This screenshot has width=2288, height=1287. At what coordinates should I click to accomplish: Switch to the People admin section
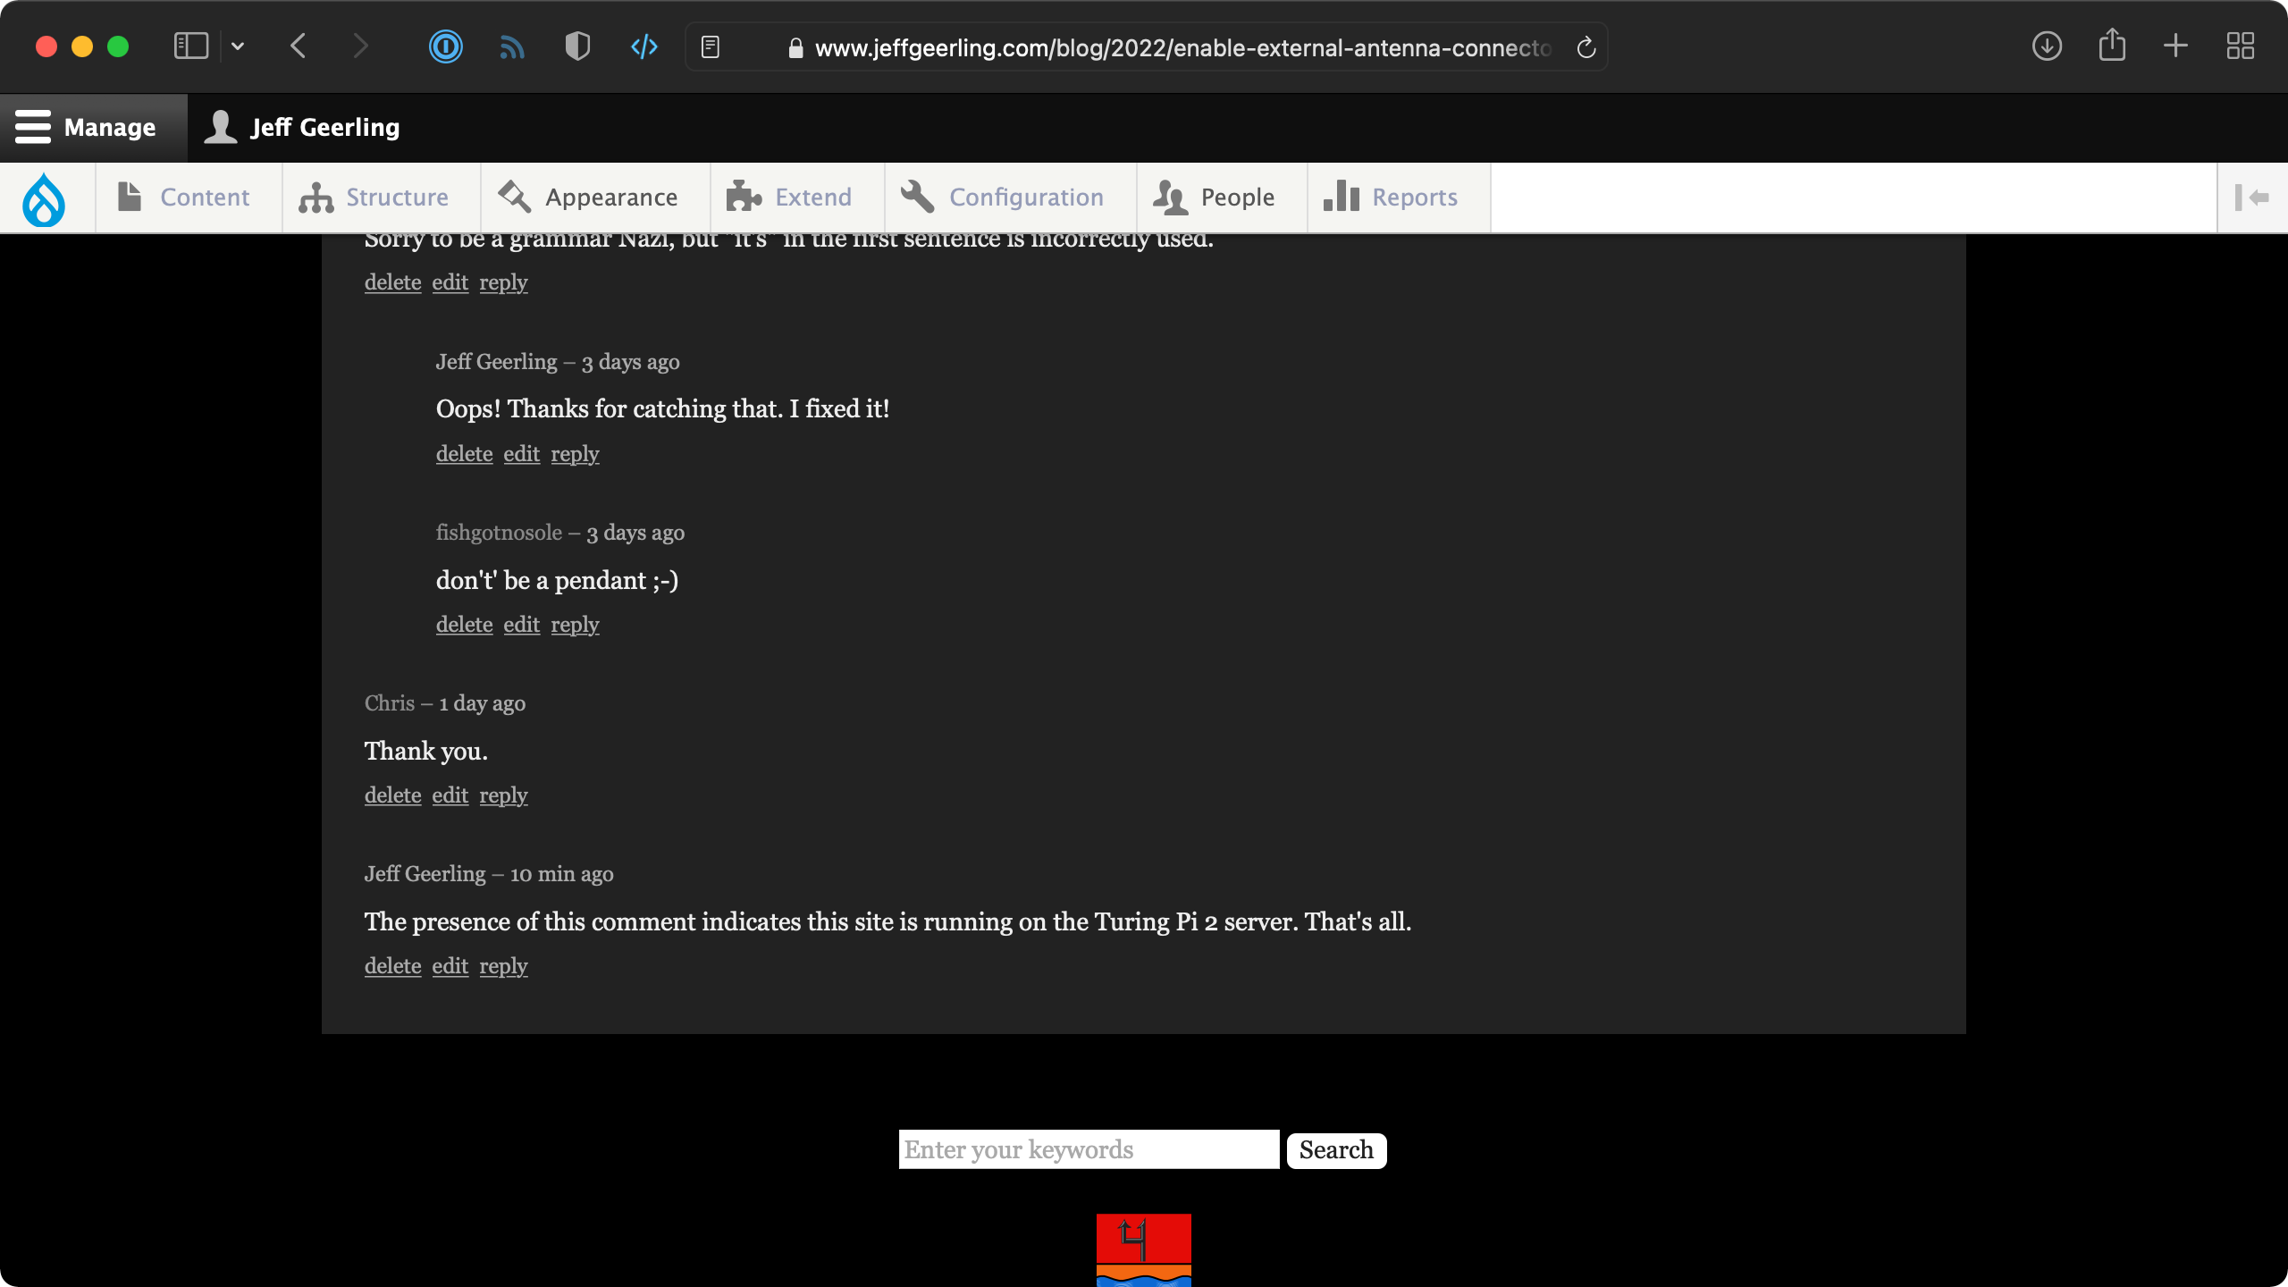click(1218, 197)
